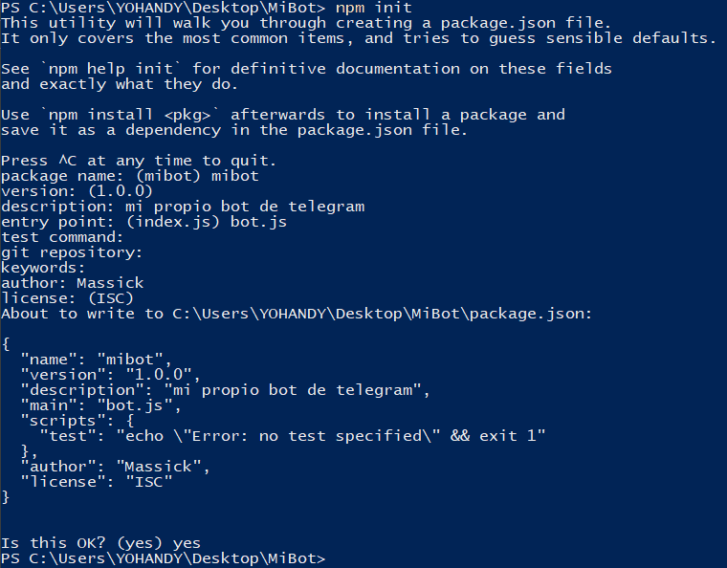
Task: Click the "entry point: (index.js) bot.js" line
Action: pos(144,222)
